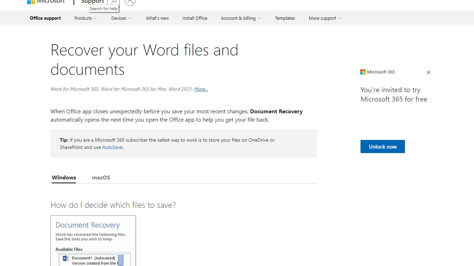
Task: Open the Support link in header
Action: pyautogui.click(x=92, y=2)
